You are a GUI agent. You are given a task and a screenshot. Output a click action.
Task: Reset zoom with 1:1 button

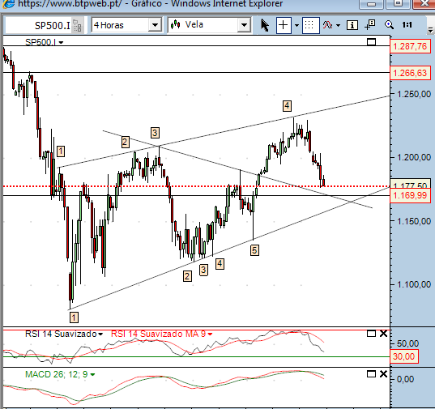407,25
